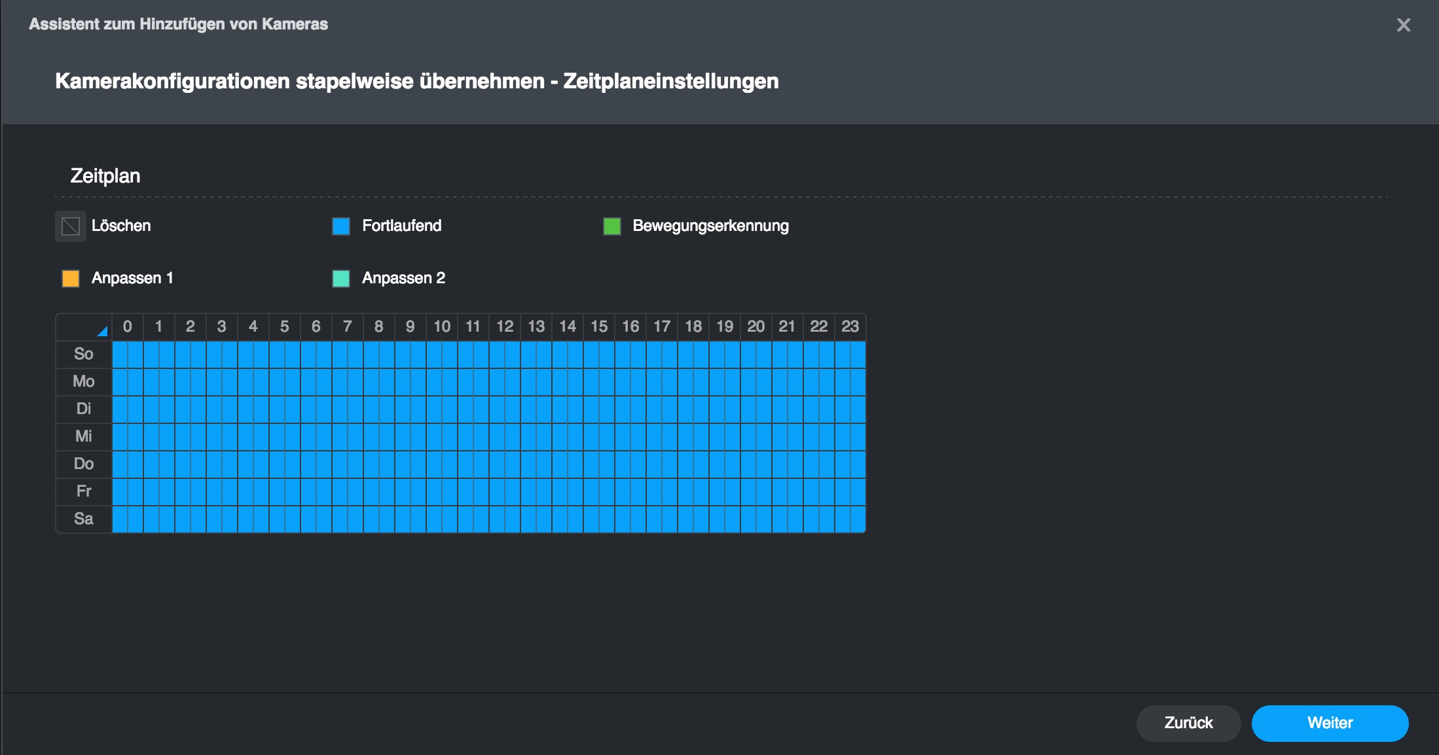1439x755 pixels.
Task: Select the Mo row header
Action: pos(84,381)
